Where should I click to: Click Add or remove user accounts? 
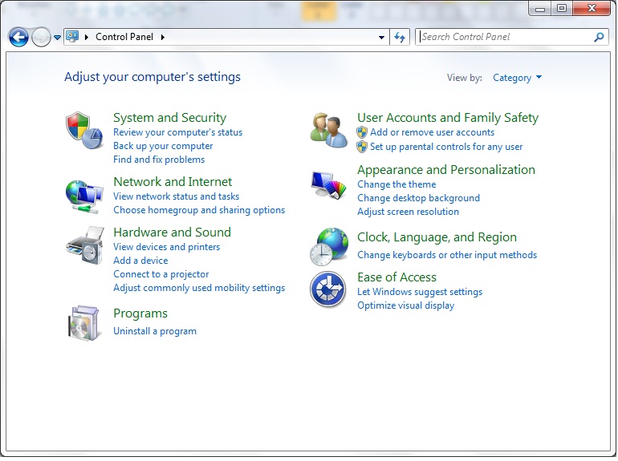[432, 132]
